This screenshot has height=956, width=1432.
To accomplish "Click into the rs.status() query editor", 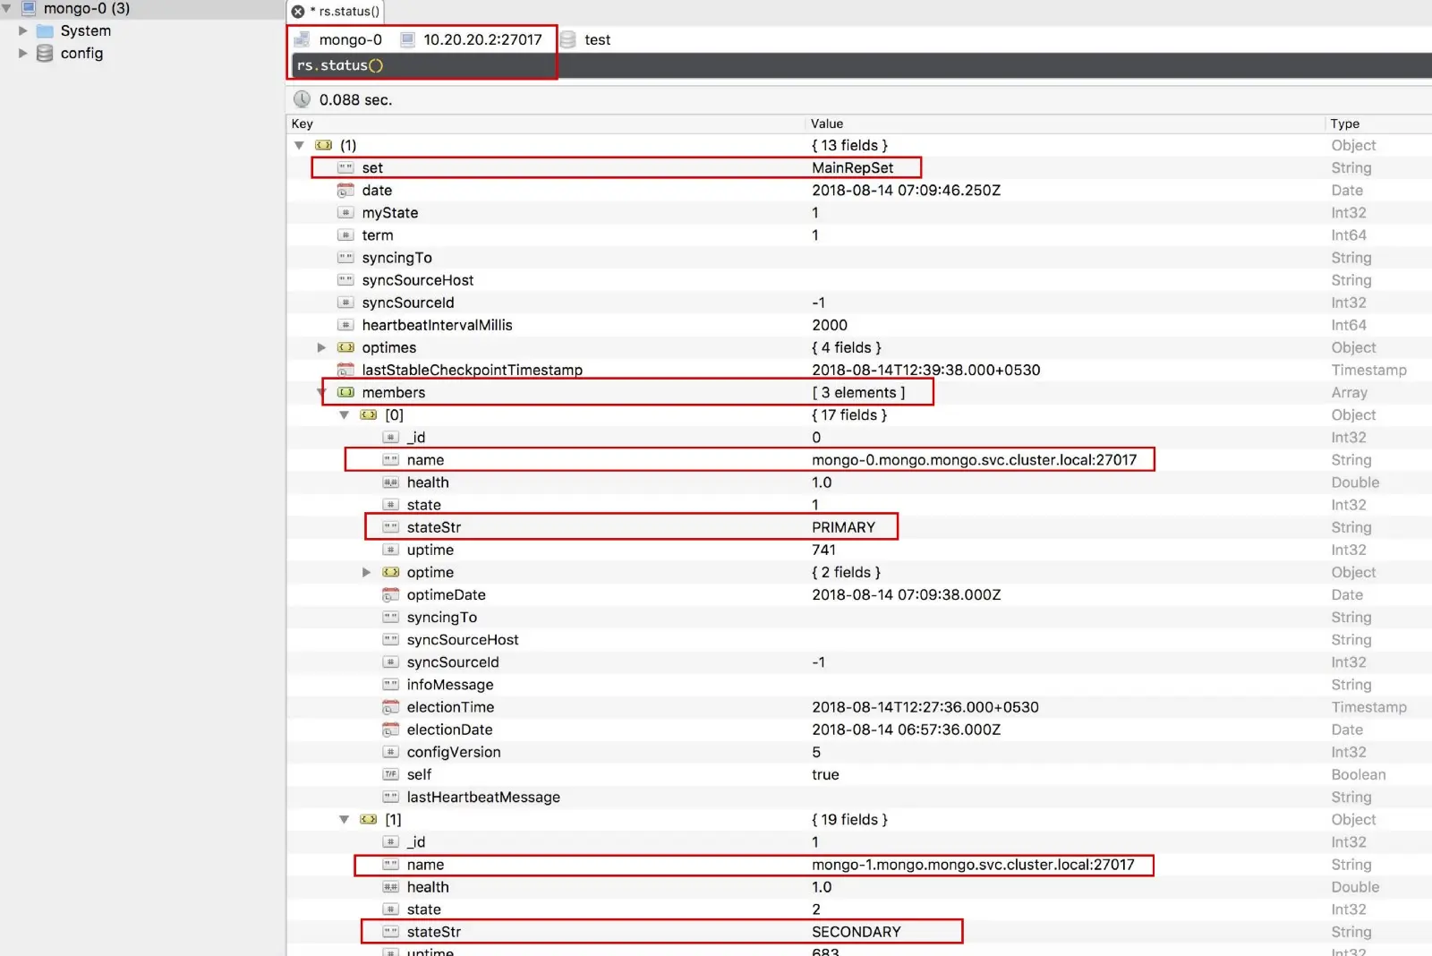I will point(859,65).
